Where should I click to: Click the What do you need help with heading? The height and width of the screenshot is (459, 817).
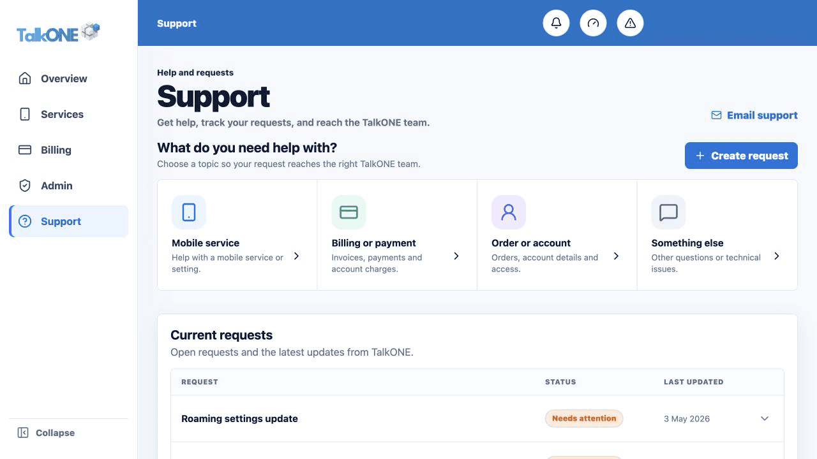click(247, 148)
